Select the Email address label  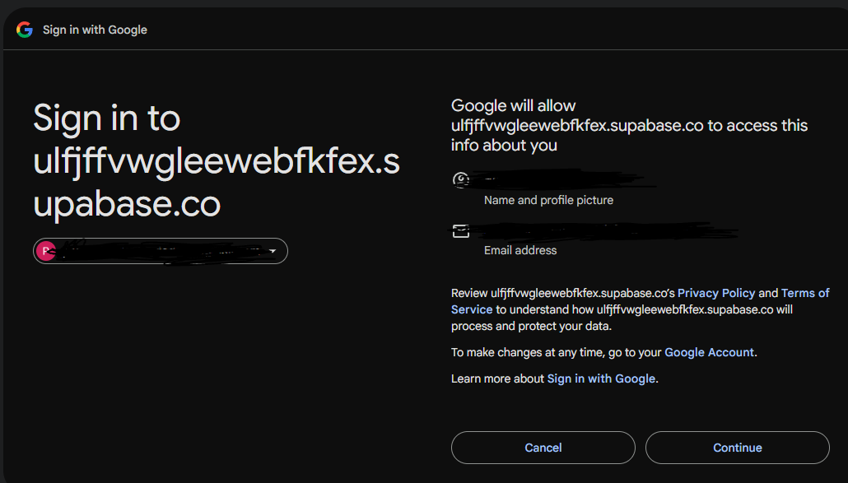click(x=520, y=250)
